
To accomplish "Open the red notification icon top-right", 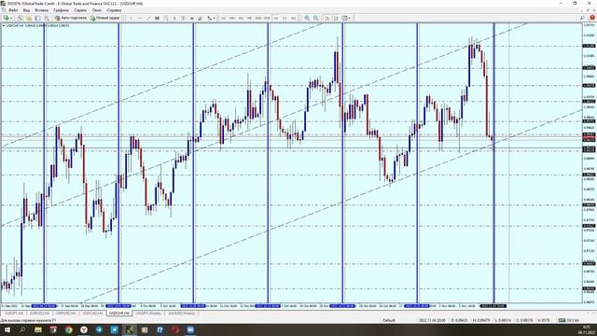I will 592,18.
